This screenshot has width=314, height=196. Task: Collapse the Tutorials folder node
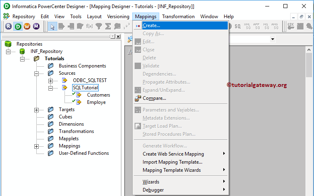click(22, 59)
